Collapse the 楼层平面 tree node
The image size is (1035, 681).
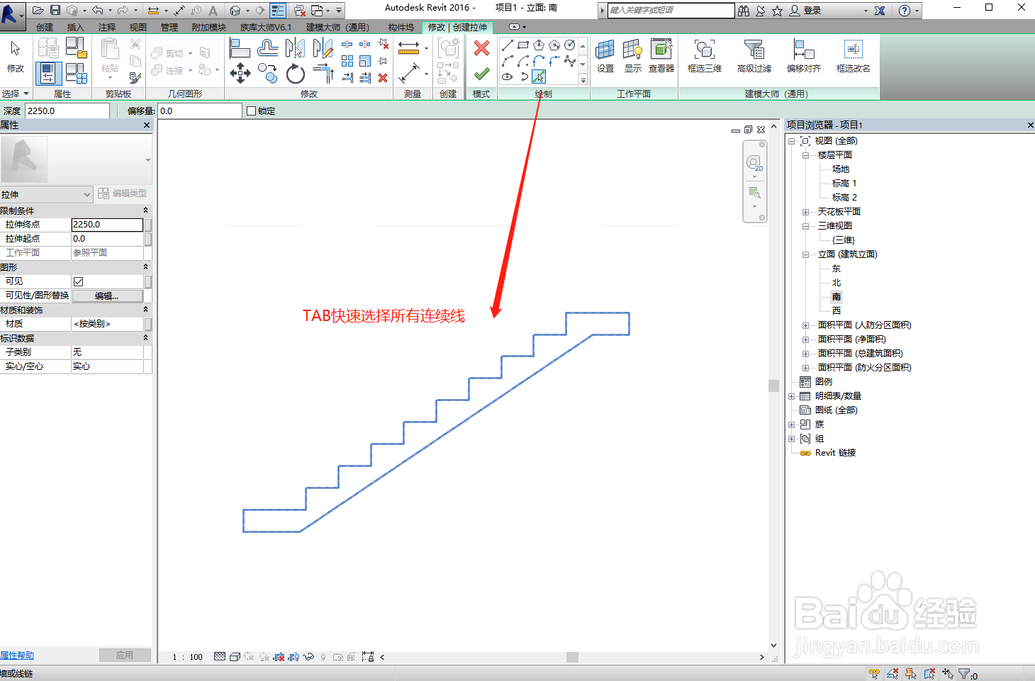pyautogui.click(x=805, y=155)
